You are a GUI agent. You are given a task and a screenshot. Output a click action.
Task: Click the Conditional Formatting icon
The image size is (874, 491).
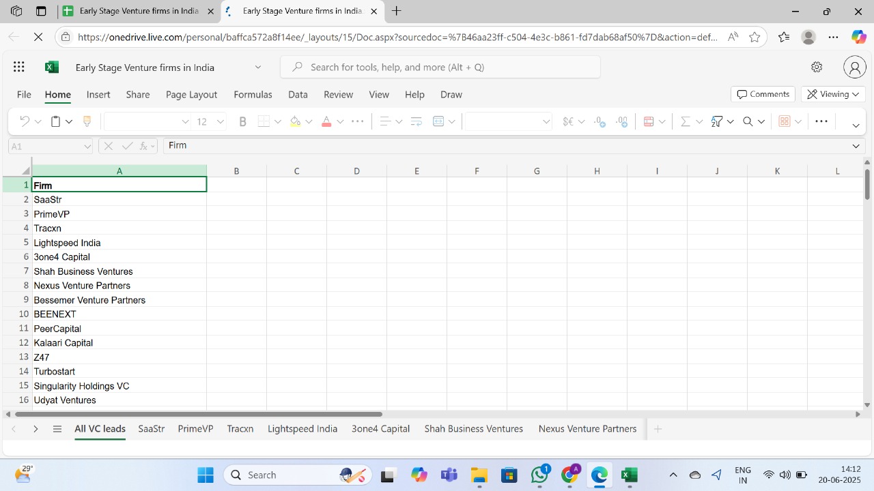649,121
